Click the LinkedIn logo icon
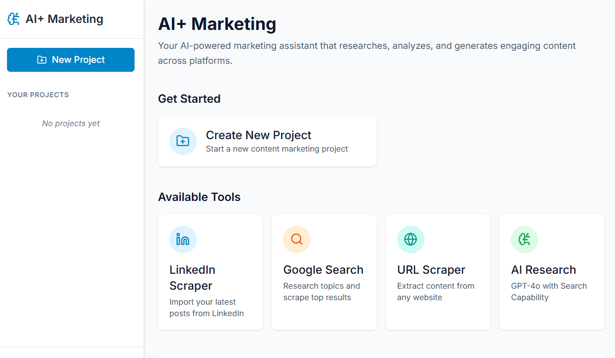Viewport: 615px width, 358px height. click(183, 240)
